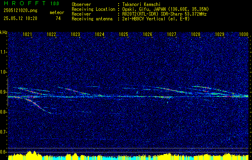Click time marker 1024

100,34
